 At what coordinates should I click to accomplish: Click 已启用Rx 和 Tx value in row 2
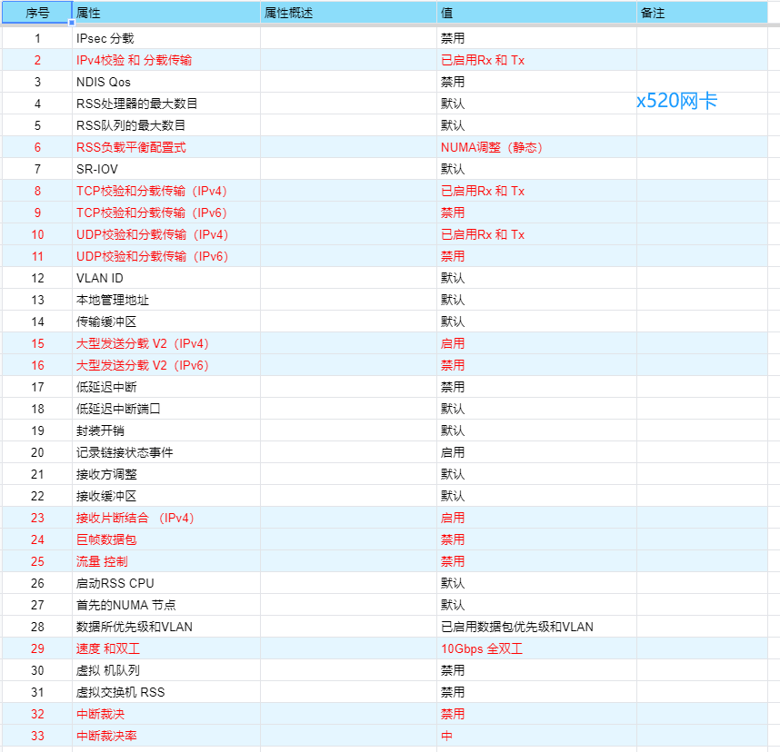[536, 60]
